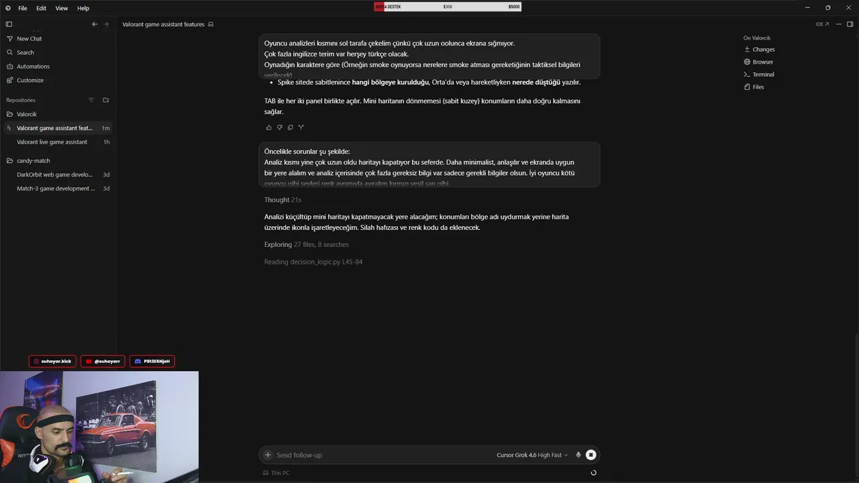Screen dimensions: 859x483
Task: Click the Reading decision_logic.py line
Action: (313, 262)
